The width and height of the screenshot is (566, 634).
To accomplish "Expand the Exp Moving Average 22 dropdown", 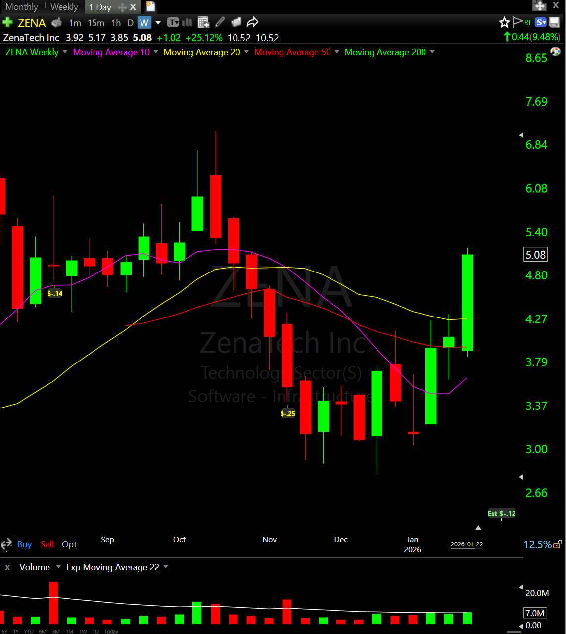I will (x=166, y=567).
